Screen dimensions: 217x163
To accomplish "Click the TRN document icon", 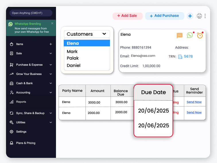I will pos(180,57).
